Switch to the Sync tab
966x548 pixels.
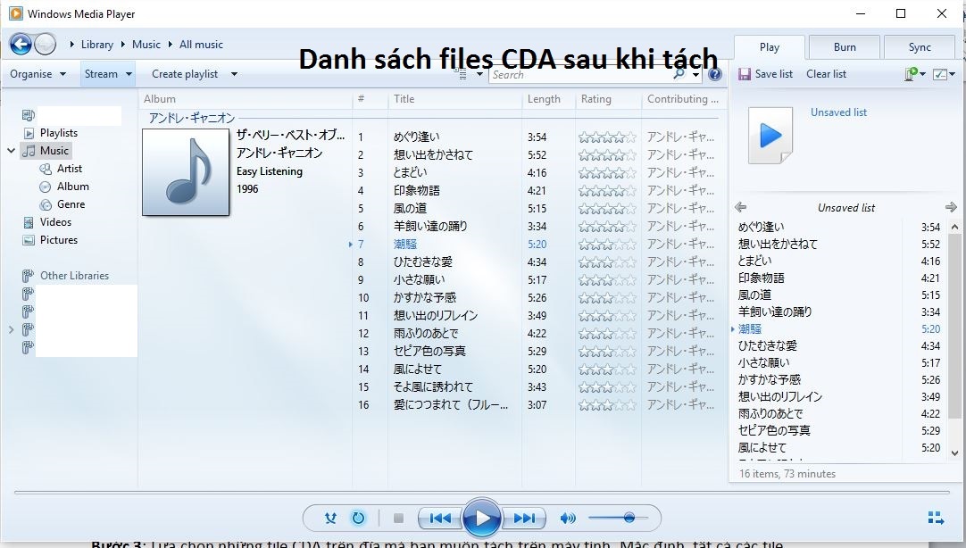(x=920, y=47)
